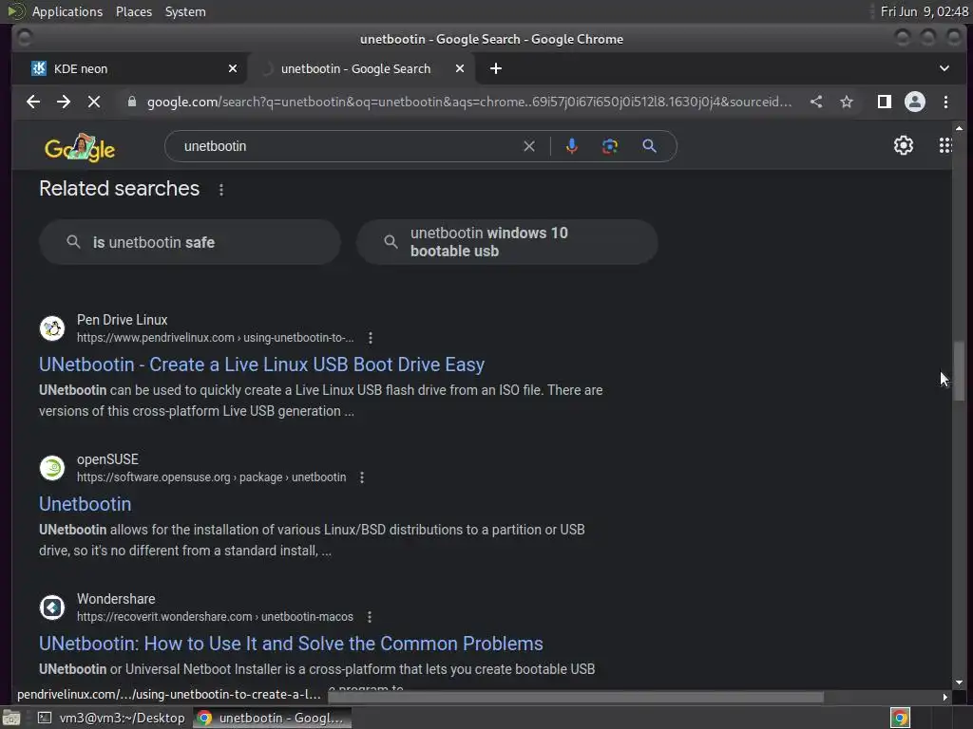This screenshot has width=973, height=729.
Task: Select related search 'is unetbootin safe'
Action: (190, 242)
